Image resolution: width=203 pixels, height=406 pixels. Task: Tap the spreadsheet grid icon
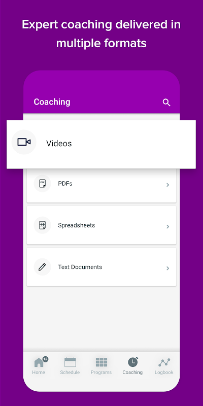pos(42,225)
